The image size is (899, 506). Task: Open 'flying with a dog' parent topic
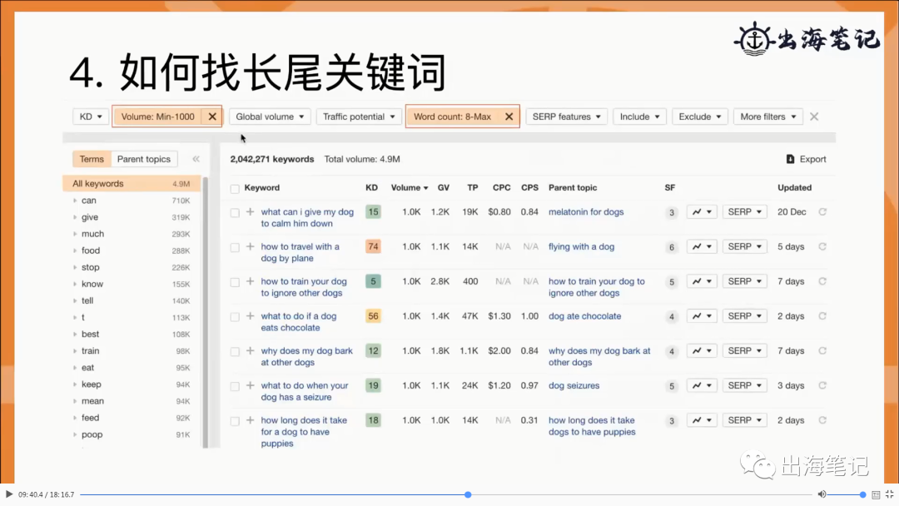click(x=581, y=246)
